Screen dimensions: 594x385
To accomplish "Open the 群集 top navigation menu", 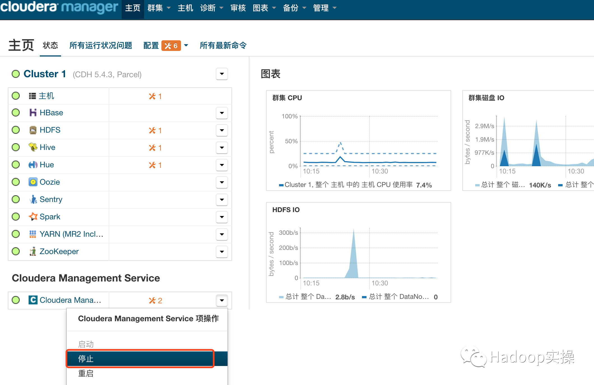I will click(x=159, y=8).
